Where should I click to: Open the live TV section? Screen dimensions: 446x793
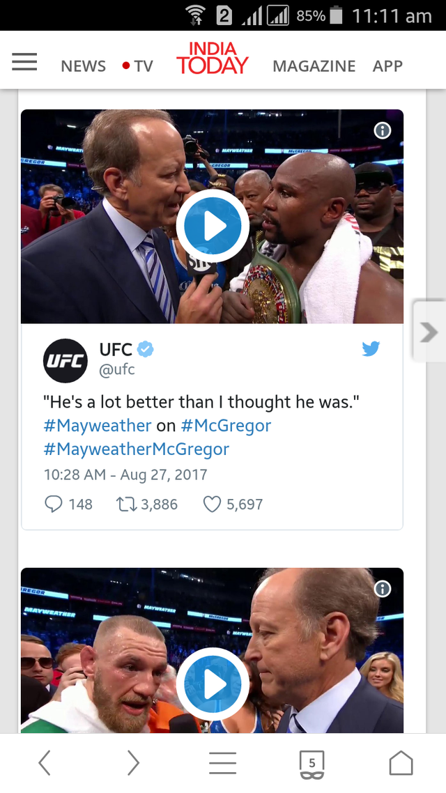tap(137, 66)
